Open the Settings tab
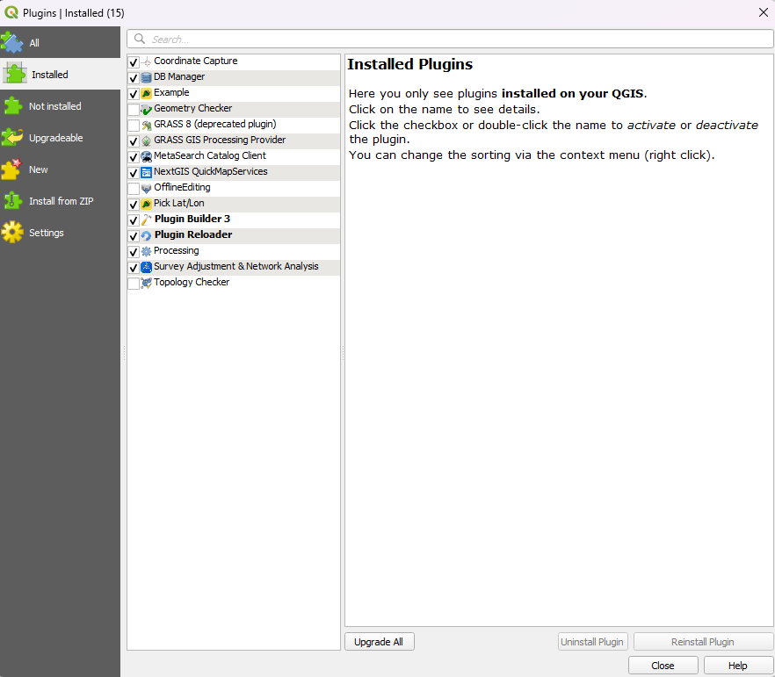Viewport: 775px width, 677px height. (x=60, y=232)
